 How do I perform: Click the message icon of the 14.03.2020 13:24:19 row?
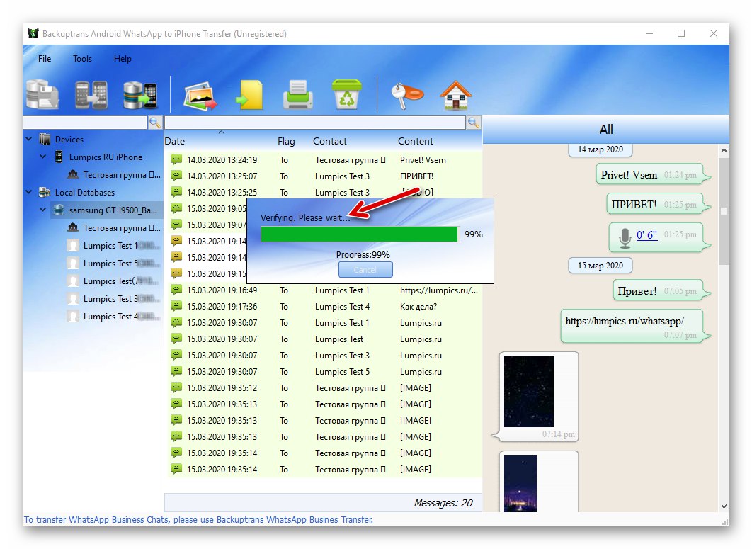click(x=176, y=159)
